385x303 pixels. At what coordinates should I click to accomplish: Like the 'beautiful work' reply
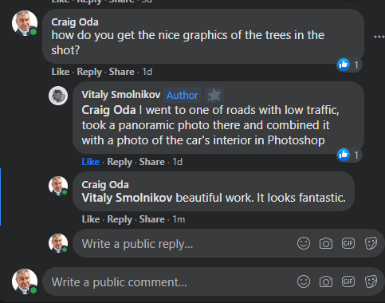click(x=91, y=219)
